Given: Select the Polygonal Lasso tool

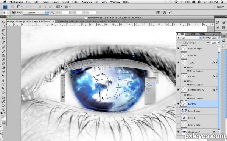Looking at the screenshot, I should tap(3, 30).
